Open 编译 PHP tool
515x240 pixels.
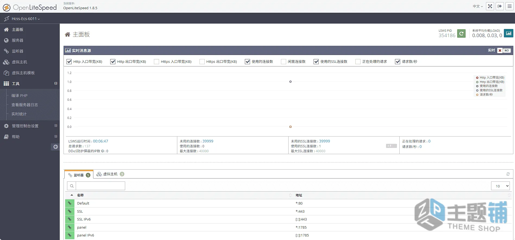[19, 95]
